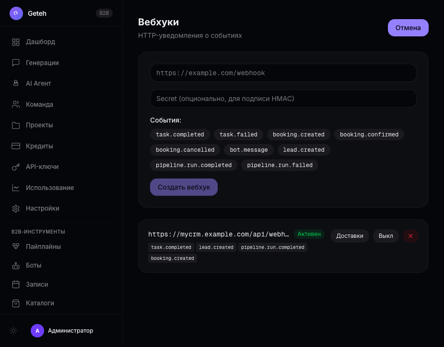Go to Настройки in sidebar
The height and width of the screenshot is (347, 444).
point(43,208)
